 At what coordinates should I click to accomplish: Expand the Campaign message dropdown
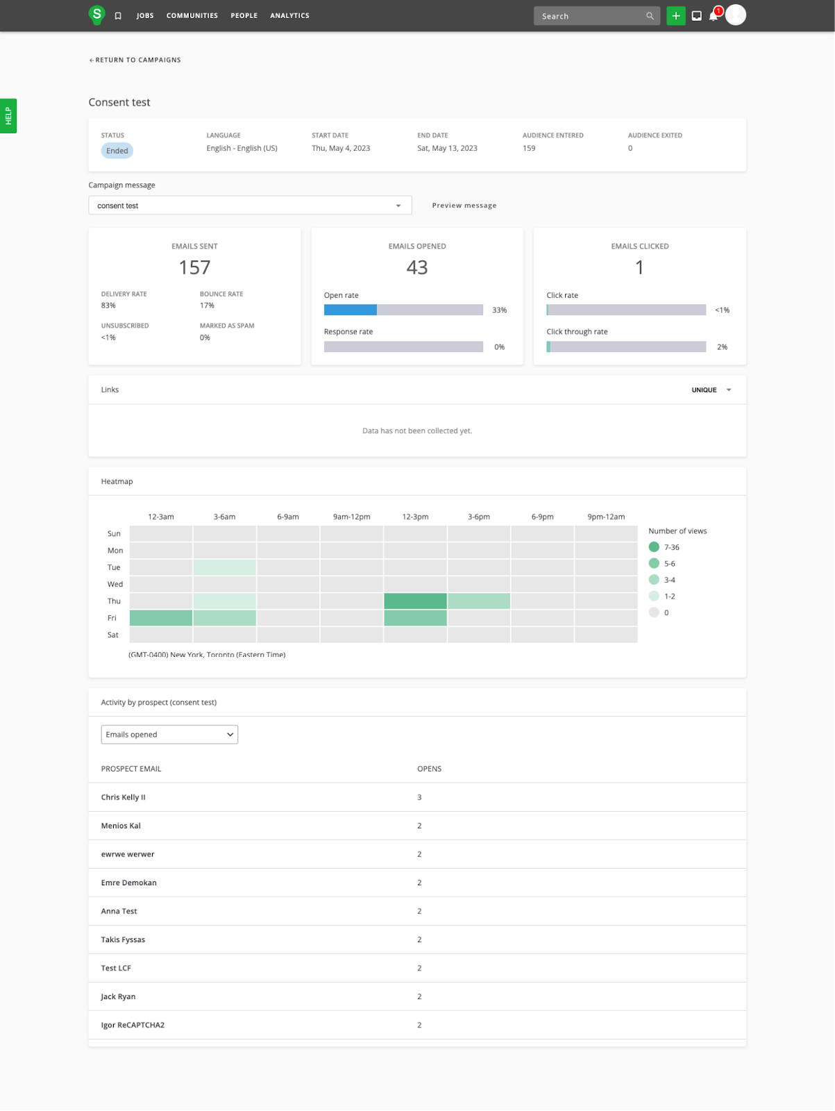[x=250, y=206]
